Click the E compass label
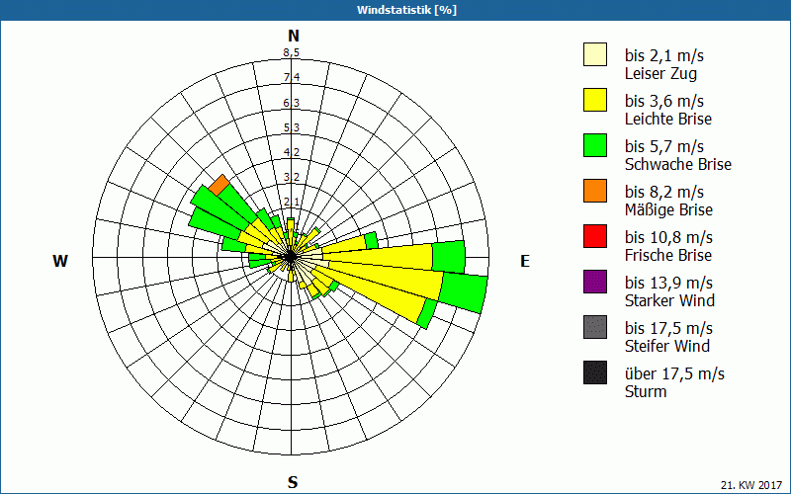This screenshot has width=791, height=494. click(x=525, y=261)
